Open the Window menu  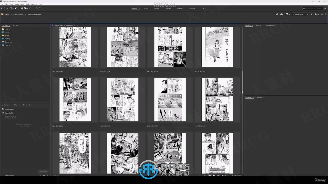coord(34,4)
